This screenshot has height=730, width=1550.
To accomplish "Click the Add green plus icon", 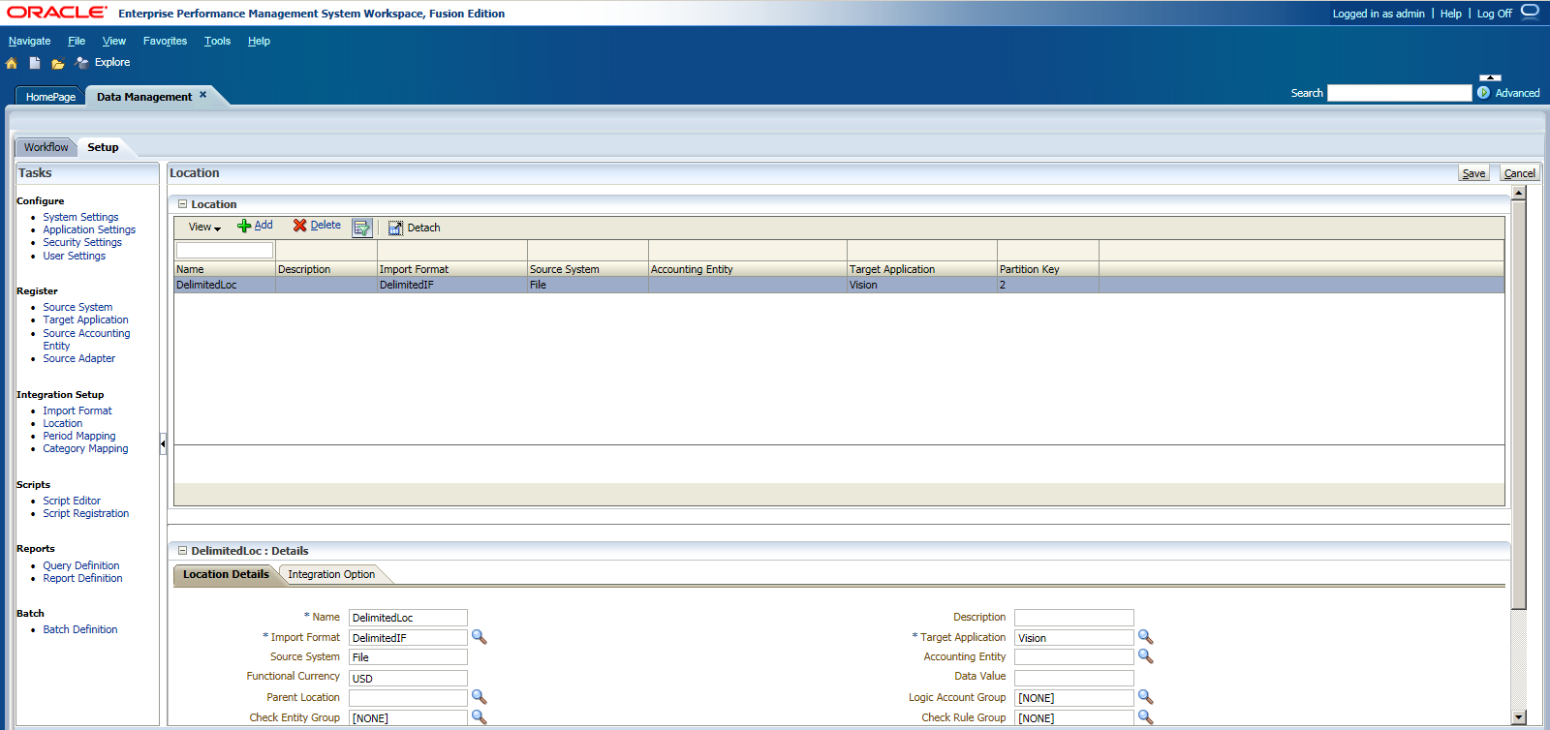I will (x=244, y=226).
